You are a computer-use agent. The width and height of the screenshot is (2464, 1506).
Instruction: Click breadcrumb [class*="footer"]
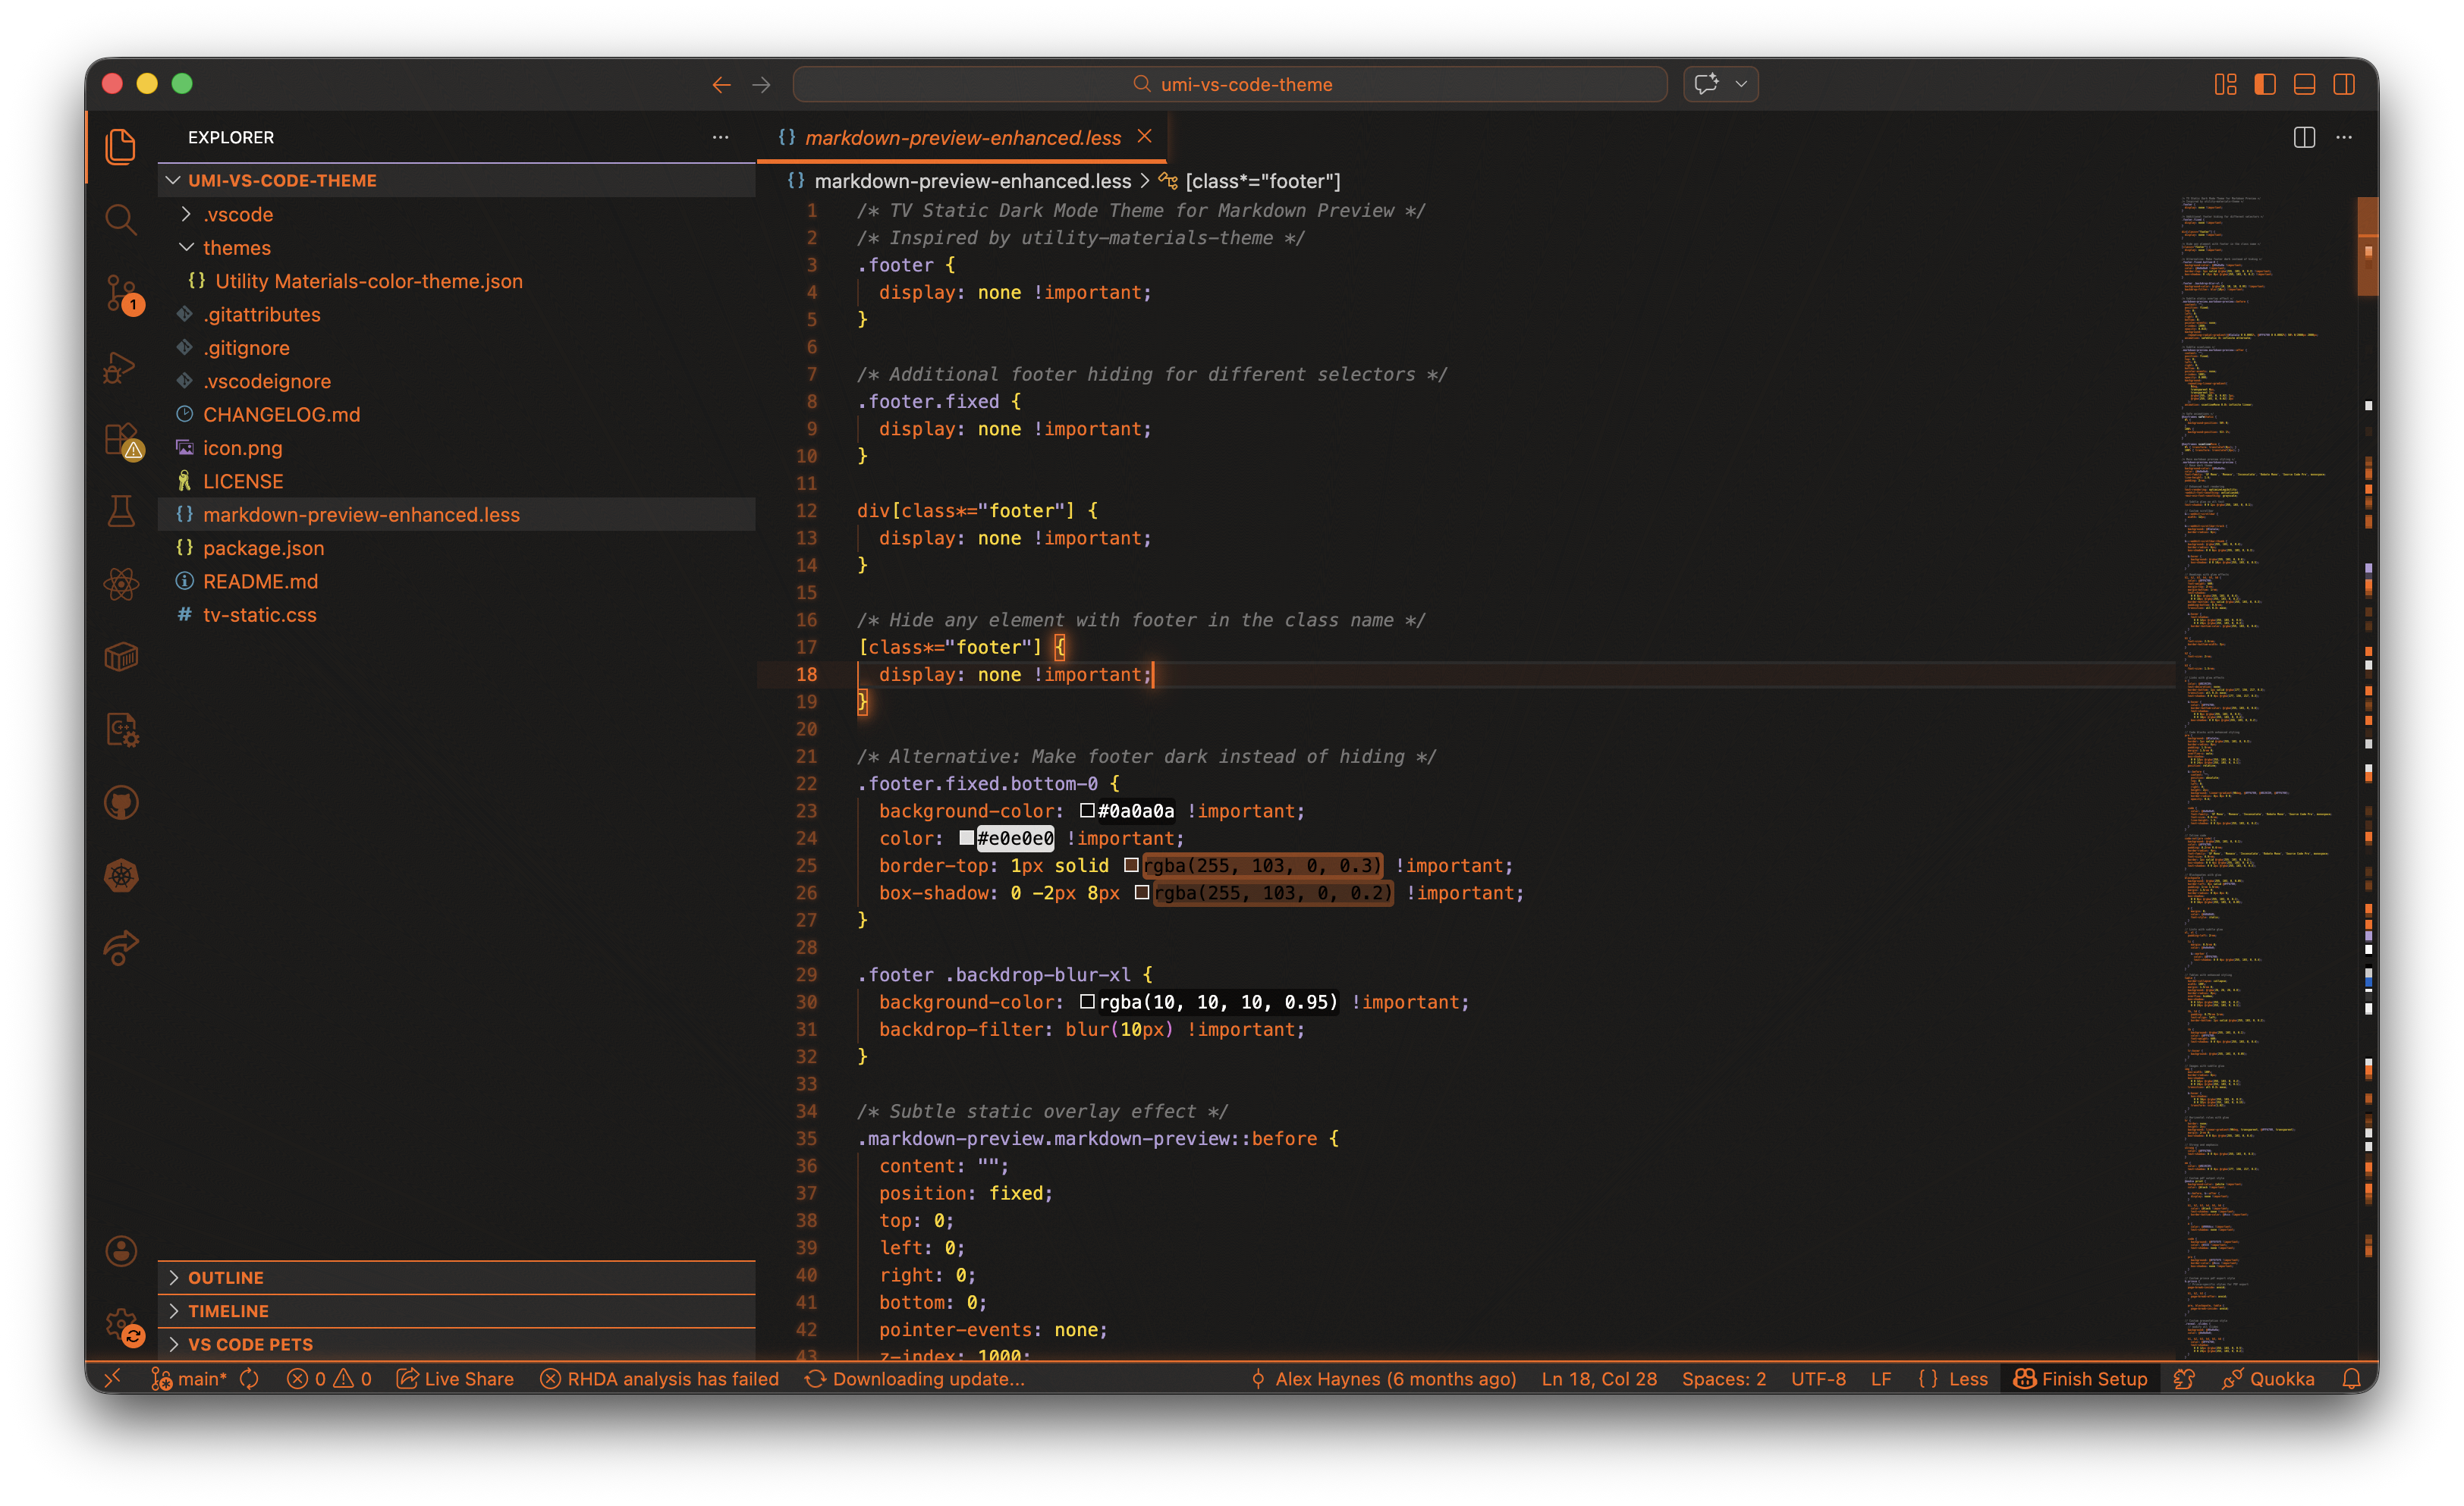click(1262, 181)
